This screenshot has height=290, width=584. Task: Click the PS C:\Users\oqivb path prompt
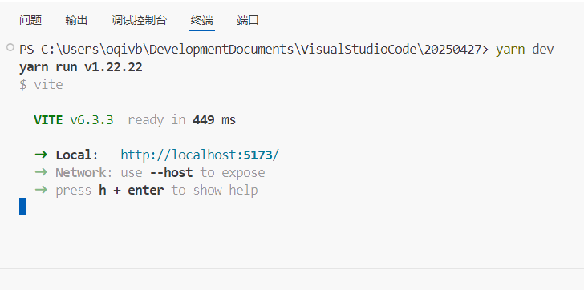[x=254, y=50]
